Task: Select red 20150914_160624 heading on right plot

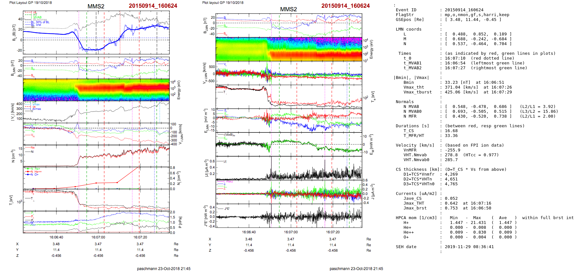Action: pos(346,6)
